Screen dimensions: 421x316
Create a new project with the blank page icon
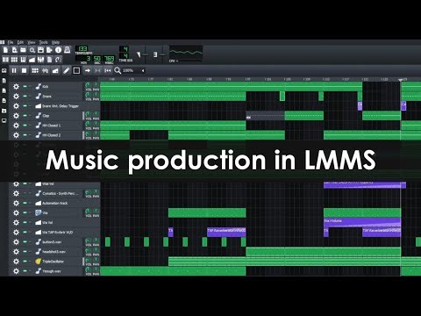coord(5,50)
